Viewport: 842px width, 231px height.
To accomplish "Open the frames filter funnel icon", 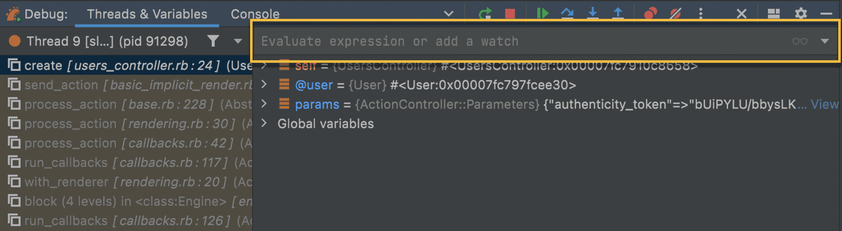I will click(214, 41).
